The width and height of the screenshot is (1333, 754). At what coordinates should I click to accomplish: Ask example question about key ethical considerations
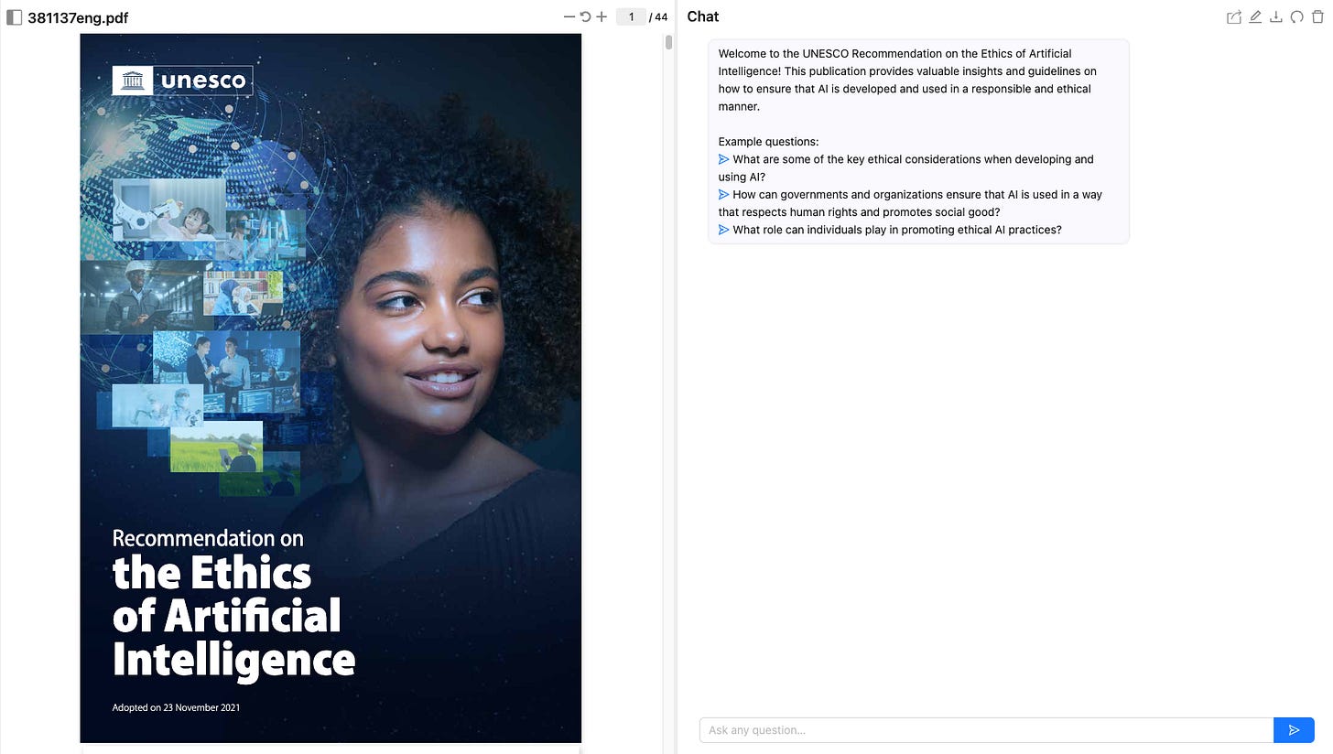905,168
